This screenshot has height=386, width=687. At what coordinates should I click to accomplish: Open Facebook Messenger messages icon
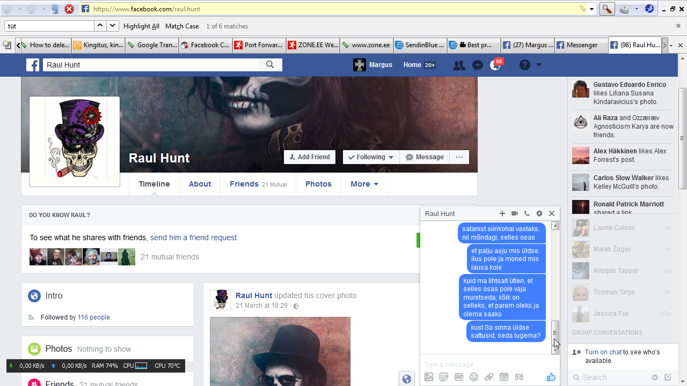point(478,65)
